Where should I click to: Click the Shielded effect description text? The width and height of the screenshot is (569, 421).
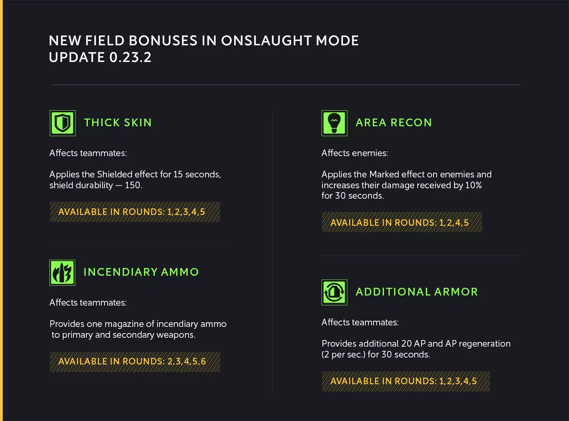pyautogui.click(x=135, y=180)
